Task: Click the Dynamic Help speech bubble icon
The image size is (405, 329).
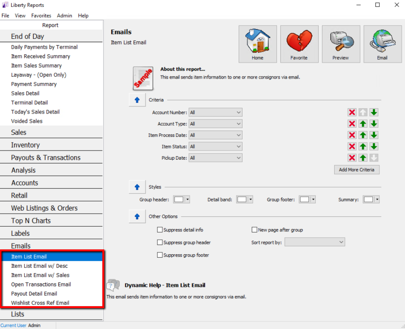Action: pos(113,285)
